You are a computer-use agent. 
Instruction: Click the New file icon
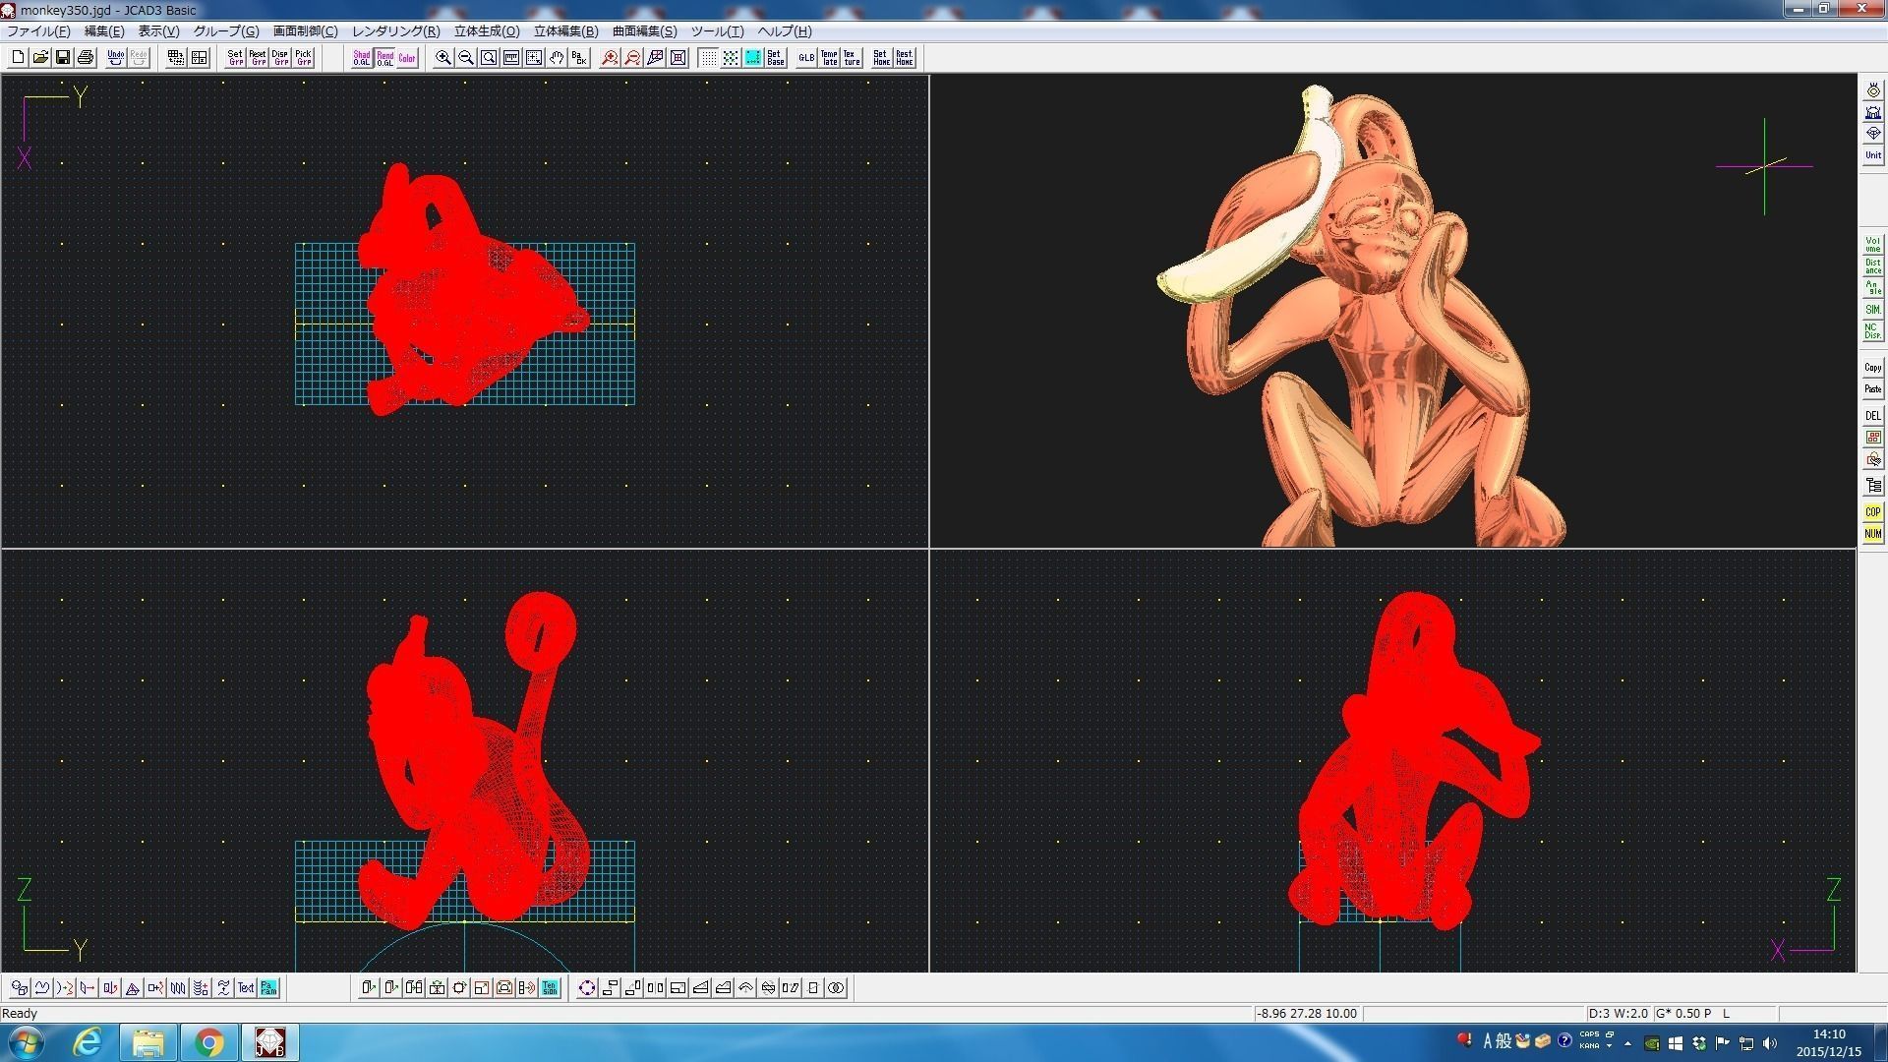(x=18, y=58)
